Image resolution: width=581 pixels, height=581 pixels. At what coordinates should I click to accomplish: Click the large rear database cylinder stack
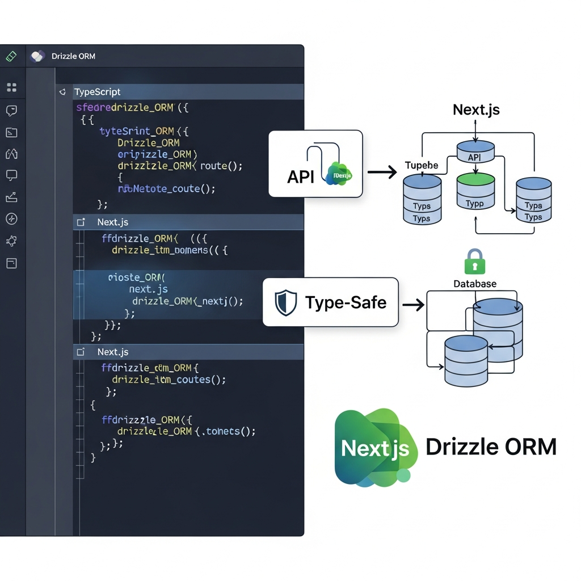(498, 330)
